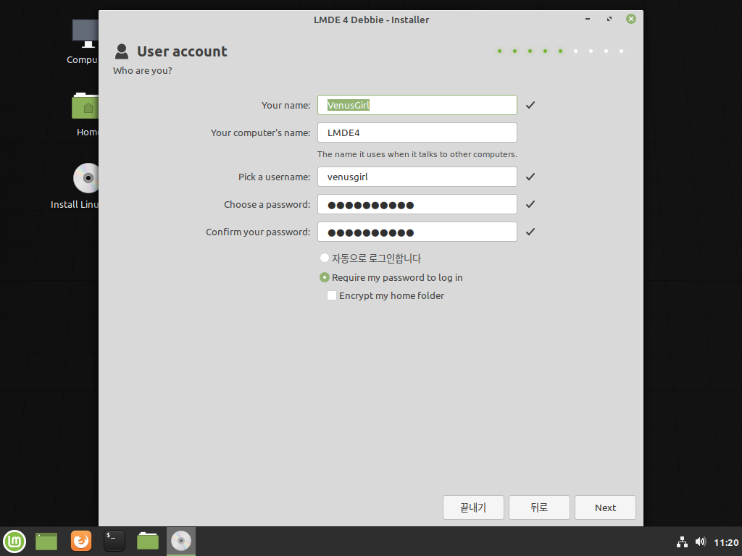Enable Encrypt my home folder checkbox

[332, 295]
